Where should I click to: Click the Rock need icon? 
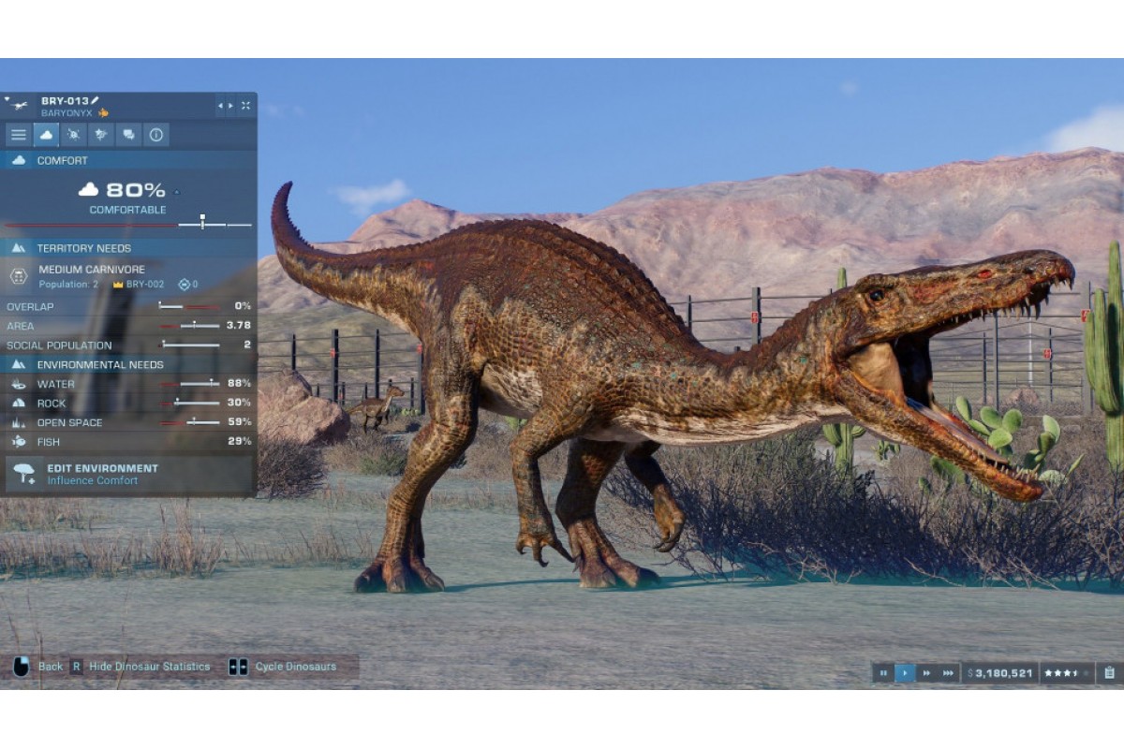pyautogui.click(x=19, y=404)
